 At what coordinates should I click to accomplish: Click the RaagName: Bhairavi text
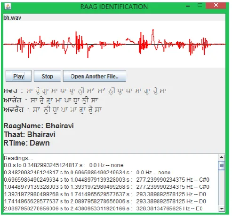click(39, 126)
